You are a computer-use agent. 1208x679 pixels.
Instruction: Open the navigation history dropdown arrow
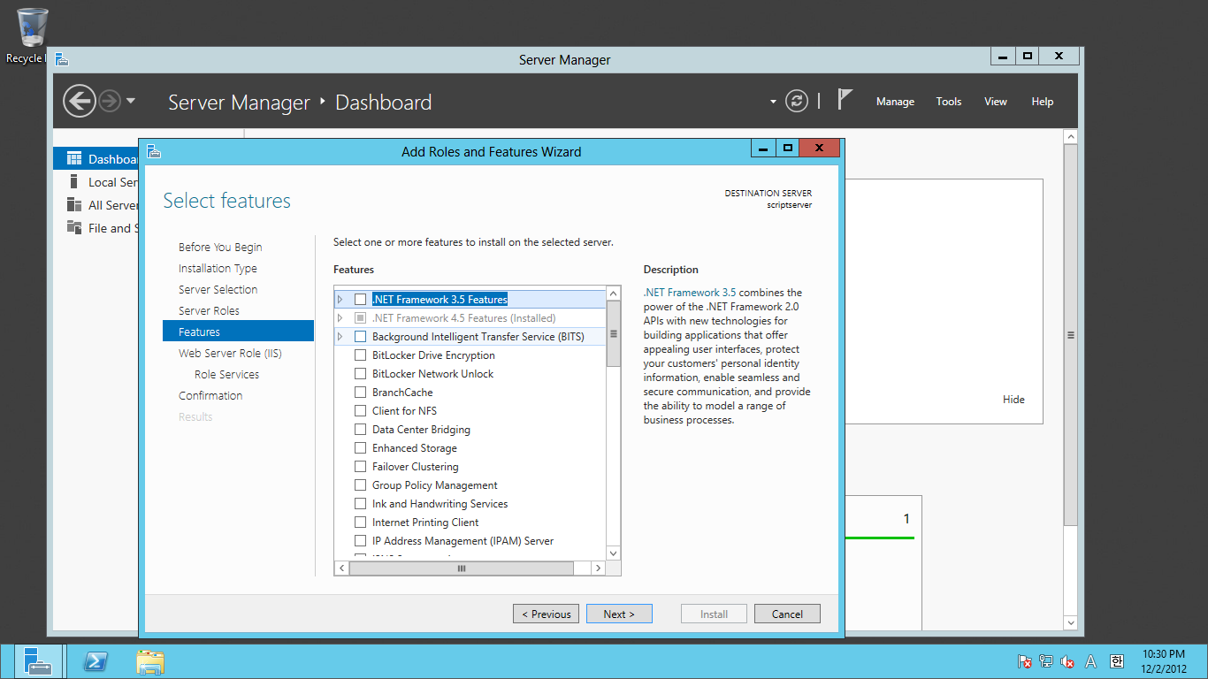131,101
